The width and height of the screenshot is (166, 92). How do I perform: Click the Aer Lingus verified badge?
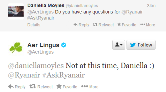point(64,45)
